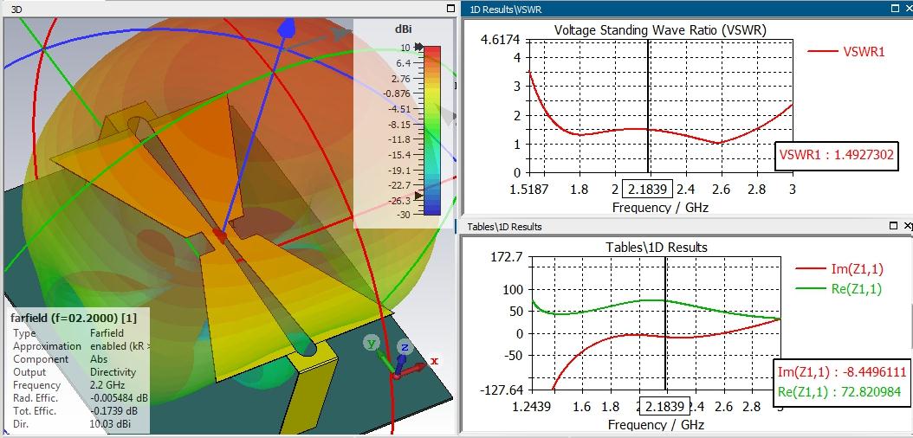
Task: Select the Re(Z1,1) legend entry
Action: pyautogui.click(x=839, y=288)
